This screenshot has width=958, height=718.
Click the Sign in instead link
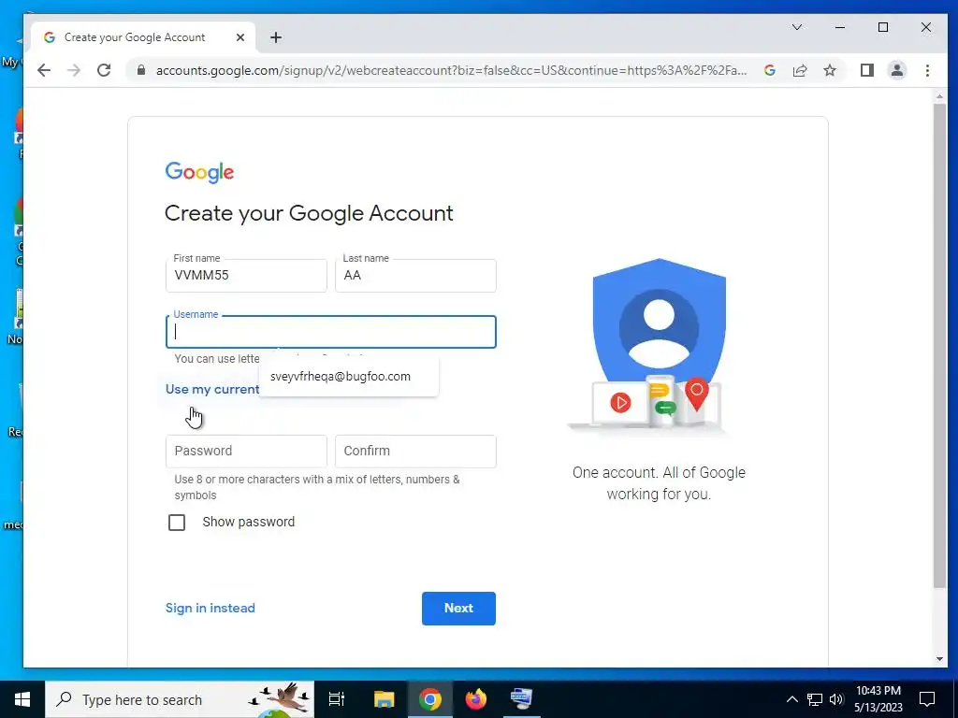click(x=210, y=608)
